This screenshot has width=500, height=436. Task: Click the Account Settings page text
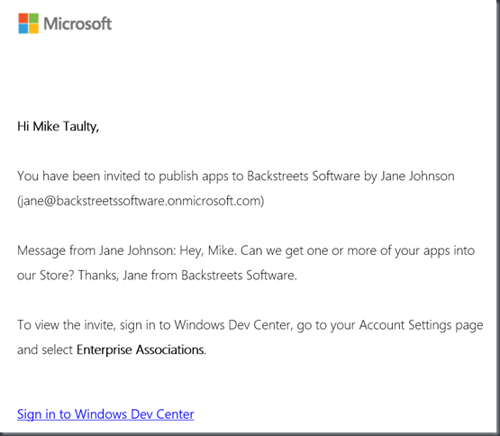coord(422,325)
